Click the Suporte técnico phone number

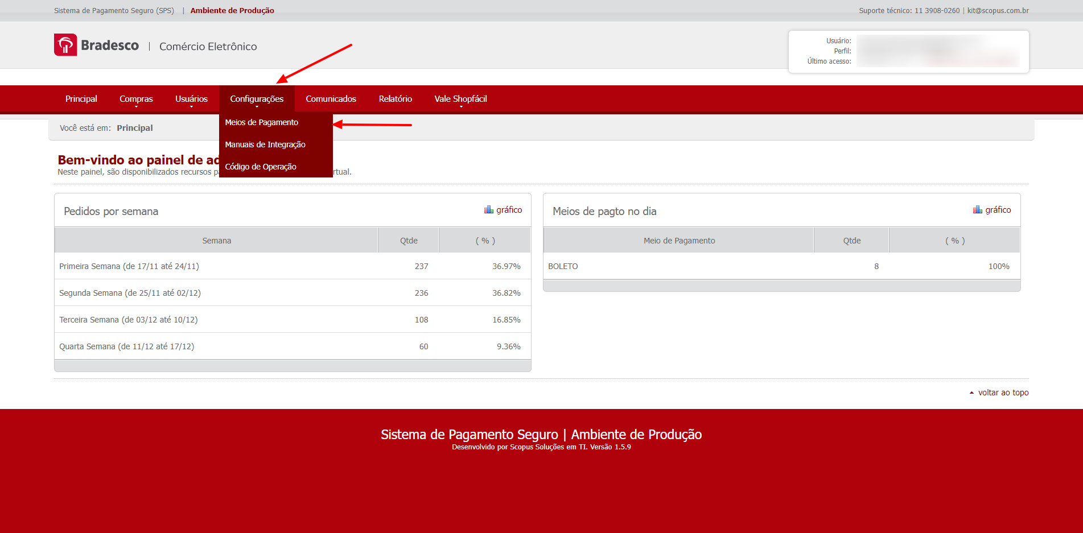coord(937,11)
